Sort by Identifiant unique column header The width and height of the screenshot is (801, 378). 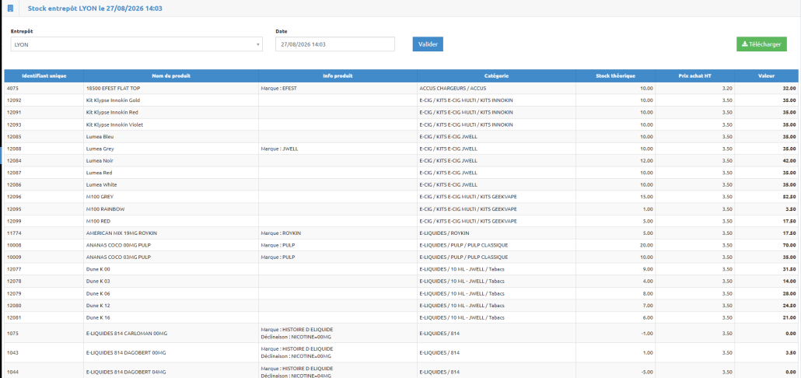(44, 76)
